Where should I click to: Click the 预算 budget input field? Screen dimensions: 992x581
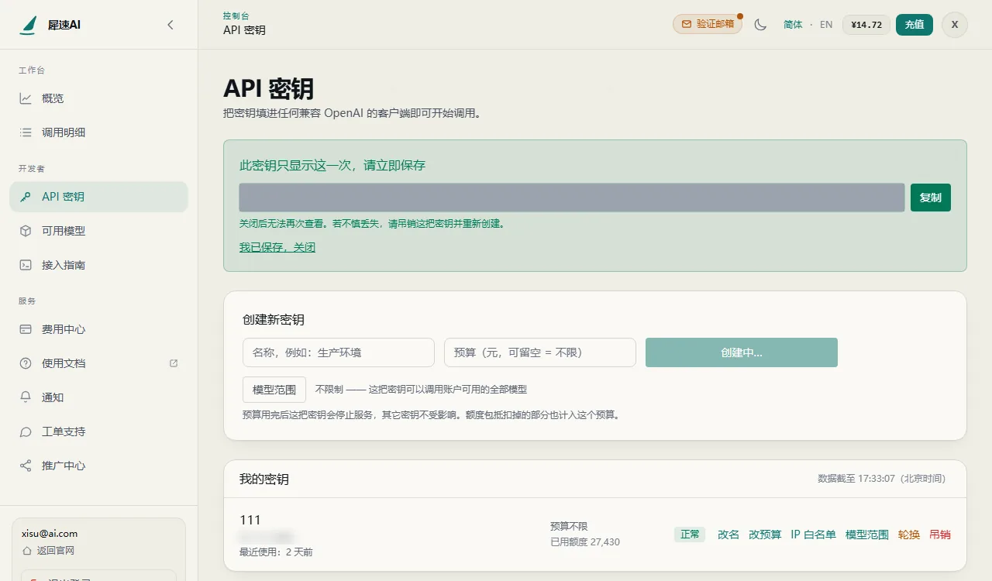pos(540,352)
